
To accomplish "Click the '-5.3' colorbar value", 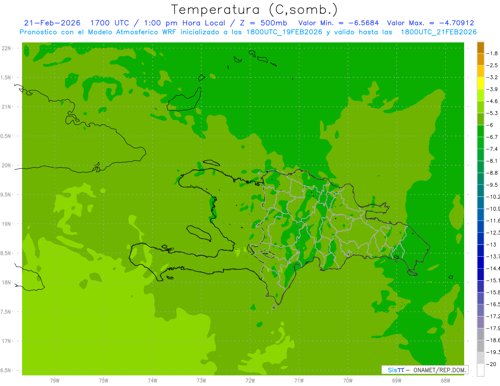I will click(492, 113).
